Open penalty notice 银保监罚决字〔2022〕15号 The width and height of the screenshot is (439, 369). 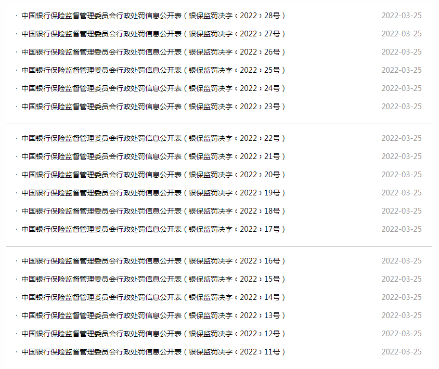[153, 279]
